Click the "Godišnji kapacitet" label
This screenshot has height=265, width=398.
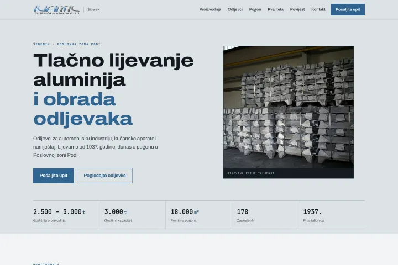tap(118, 221)
